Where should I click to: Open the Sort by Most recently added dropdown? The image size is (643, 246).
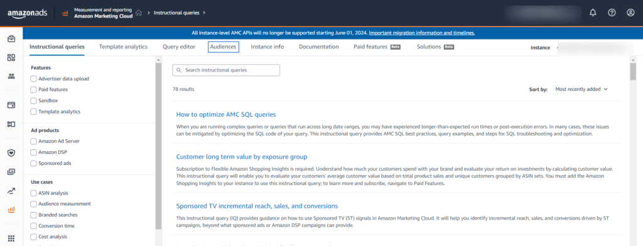[581, 89]
